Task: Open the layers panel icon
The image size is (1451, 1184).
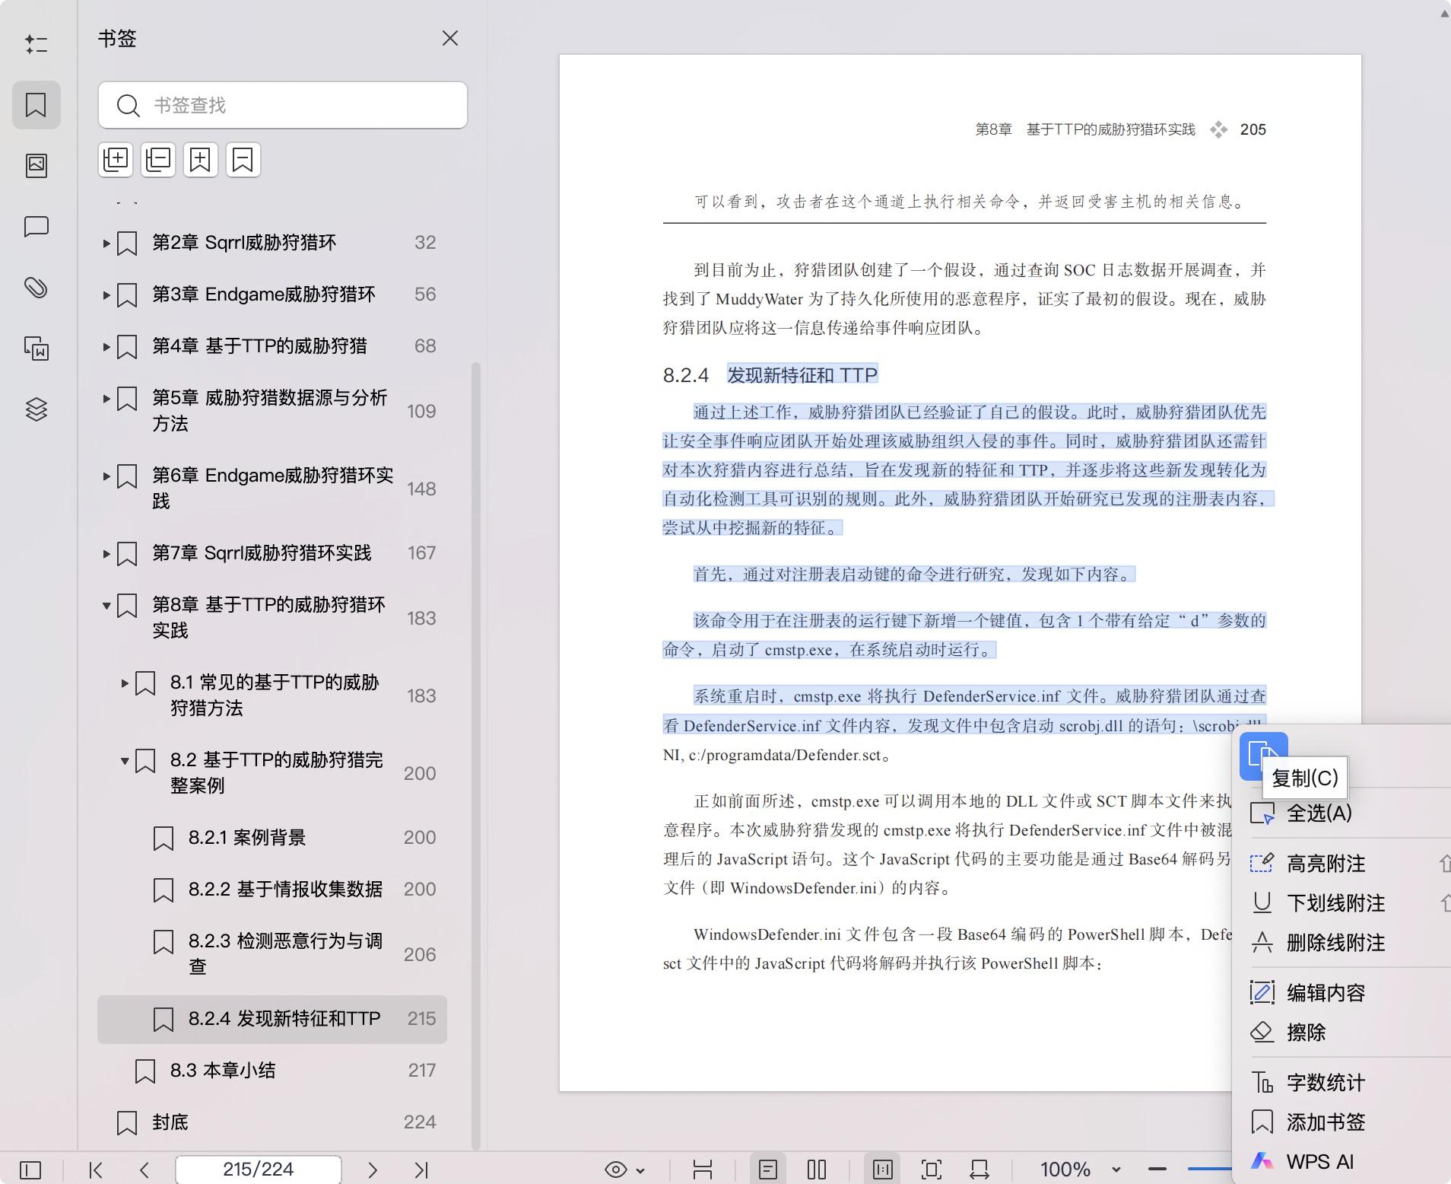Action: tap(36, 409)
